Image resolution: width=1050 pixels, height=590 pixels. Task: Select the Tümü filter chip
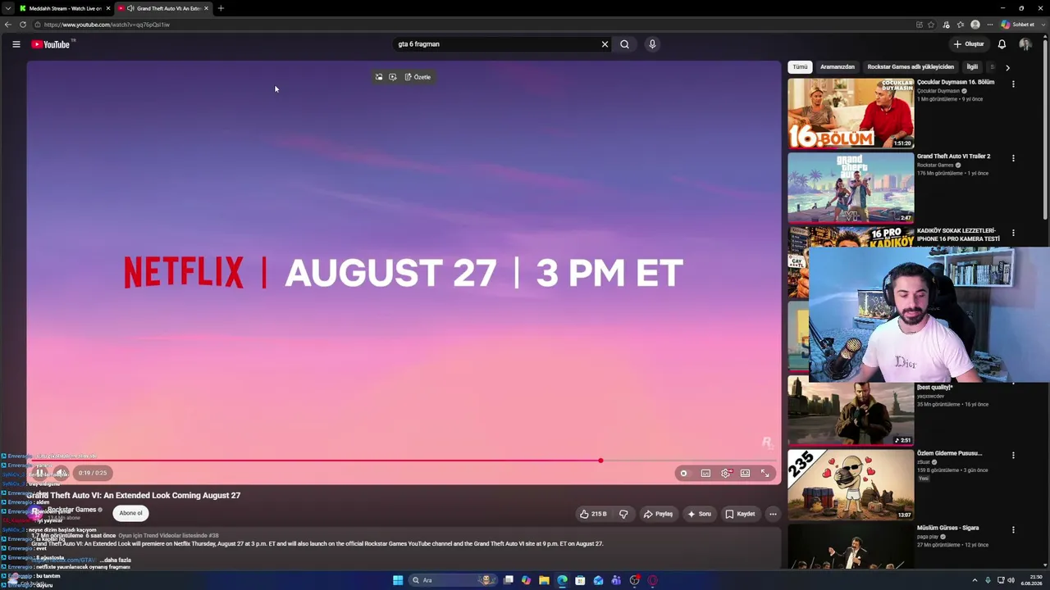(x=800, y=67)
